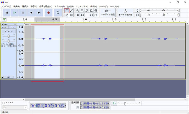Click the test clip title bar
The width and height of the screenshot is (189, 114).
tap(105, 24)
